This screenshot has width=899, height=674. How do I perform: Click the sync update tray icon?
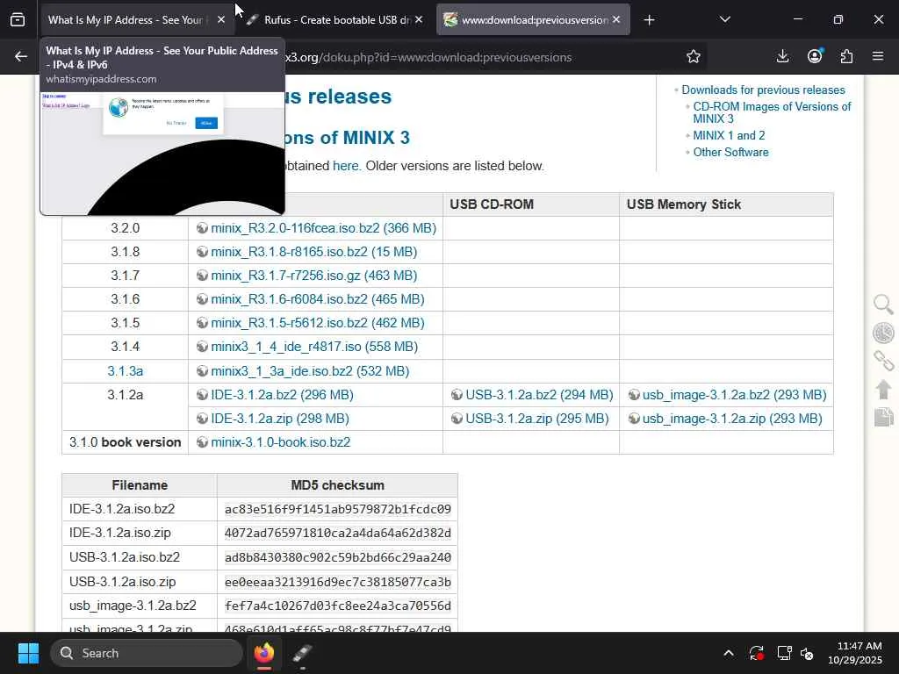coord(756,653)
